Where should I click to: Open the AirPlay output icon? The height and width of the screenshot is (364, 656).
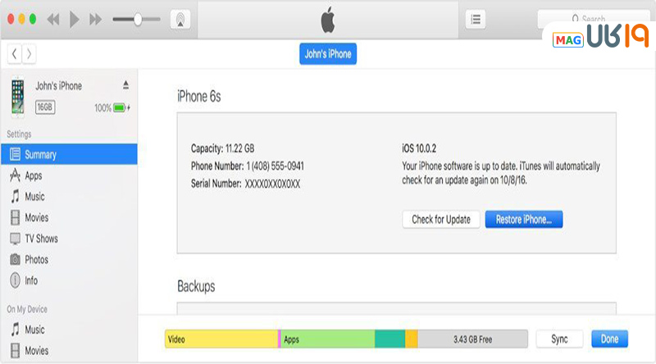click(x=180, y=19)
